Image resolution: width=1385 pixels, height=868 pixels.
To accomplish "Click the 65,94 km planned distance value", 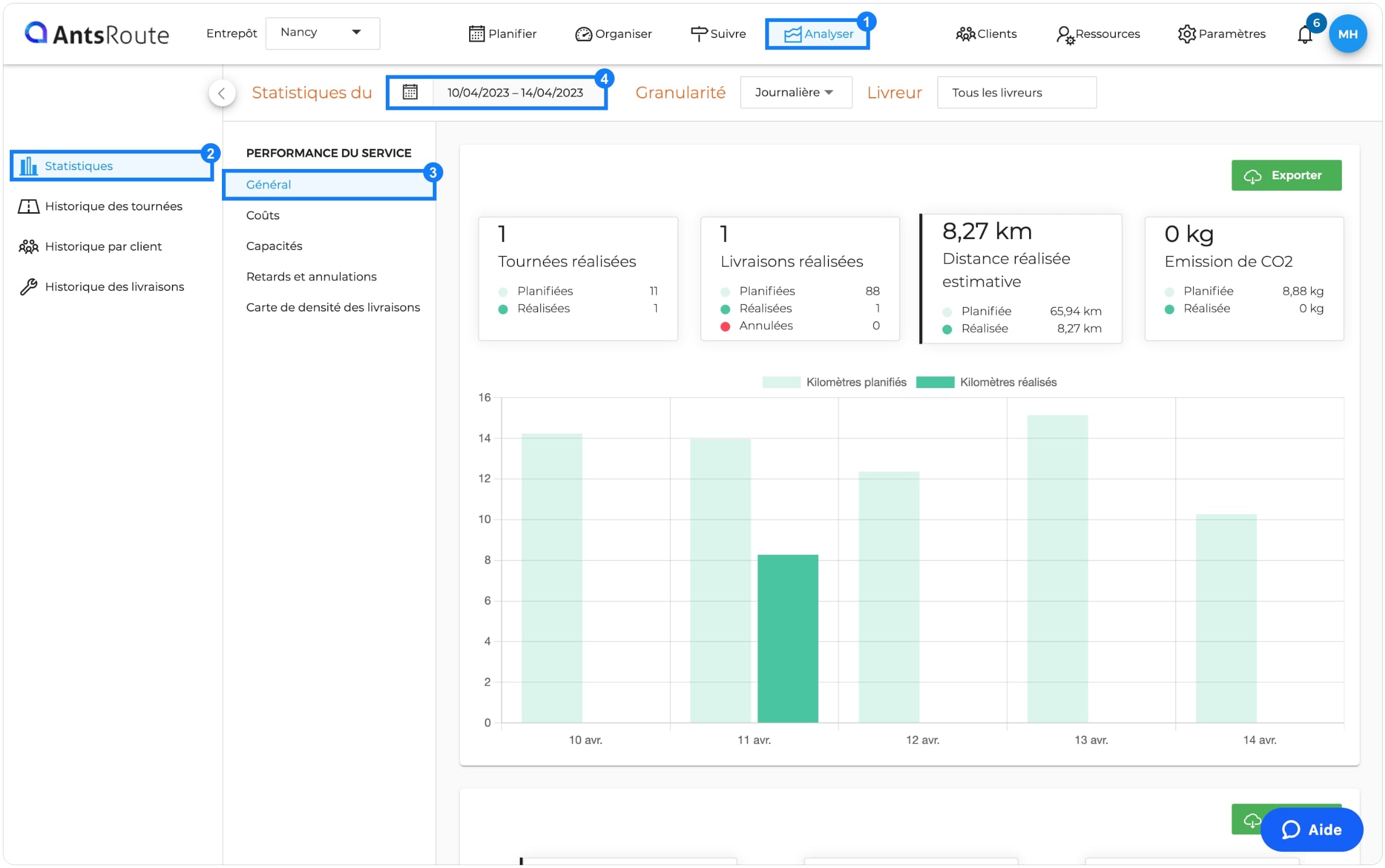I will pos(1075,311).
